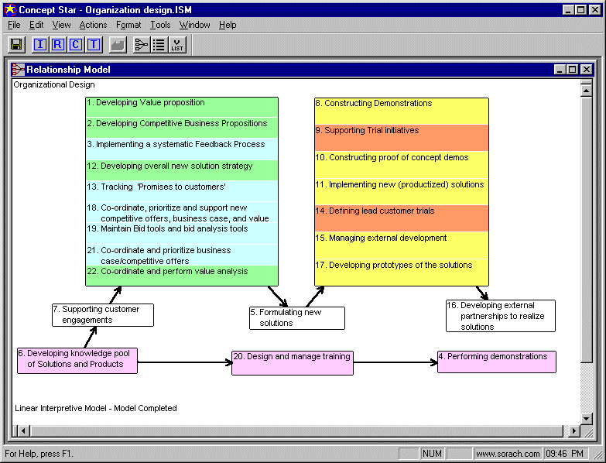Select '3. Implementing a systematic Feedback Process'

182,149
